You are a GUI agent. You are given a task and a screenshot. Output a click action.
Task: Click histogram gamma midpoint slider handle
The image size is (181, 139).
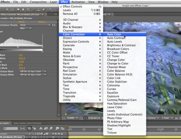click(18, 47)
